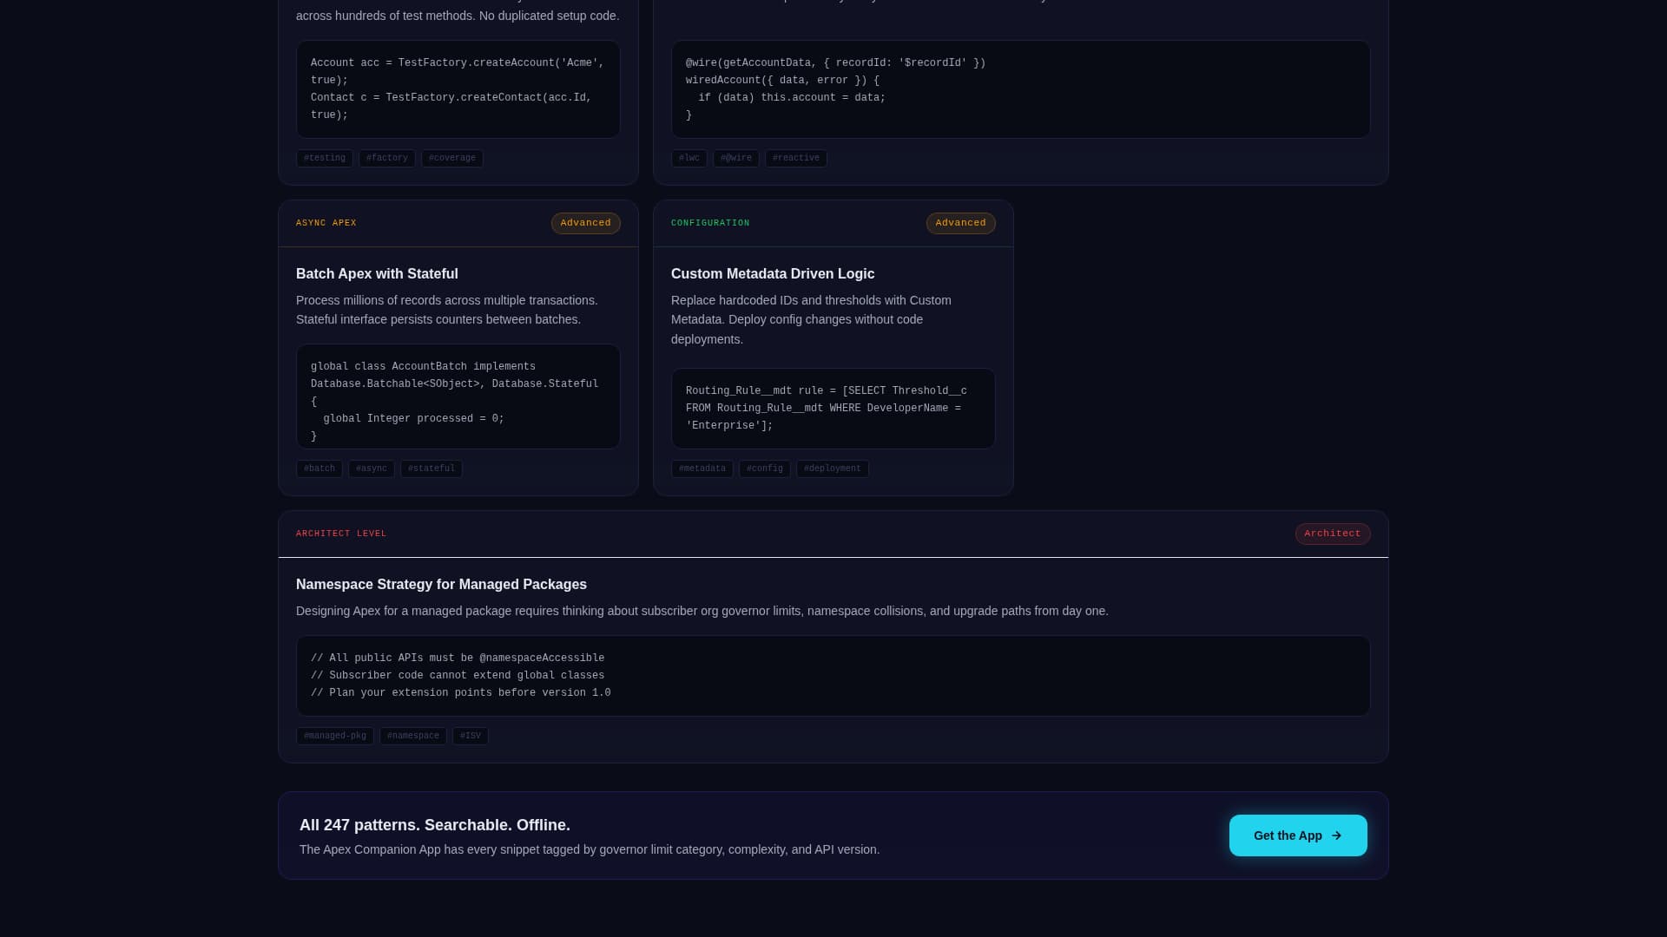Click the #managed-pkg tag

pyautogui.click(x=334, y=736)
